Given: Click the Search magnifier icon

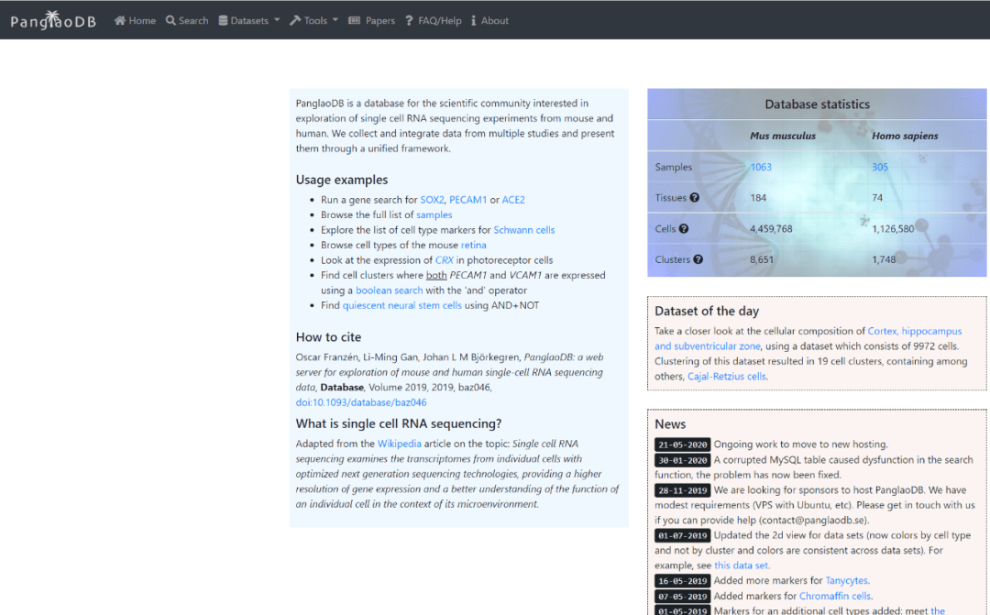Looking at the screenshot, I should click(x=170, y=21).
